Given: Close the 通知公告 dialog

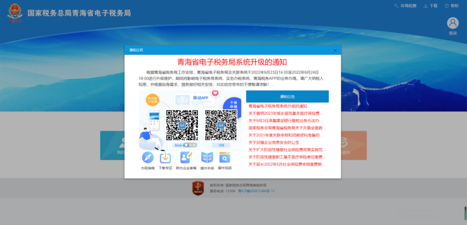Looking at the screenshot, I should [335, 50].
